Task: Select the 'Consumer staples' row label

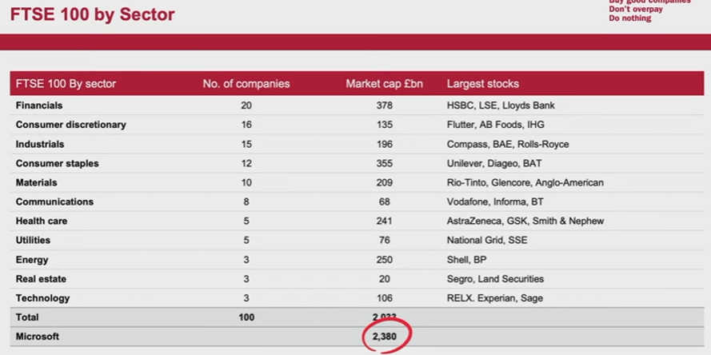Action: 57,163
